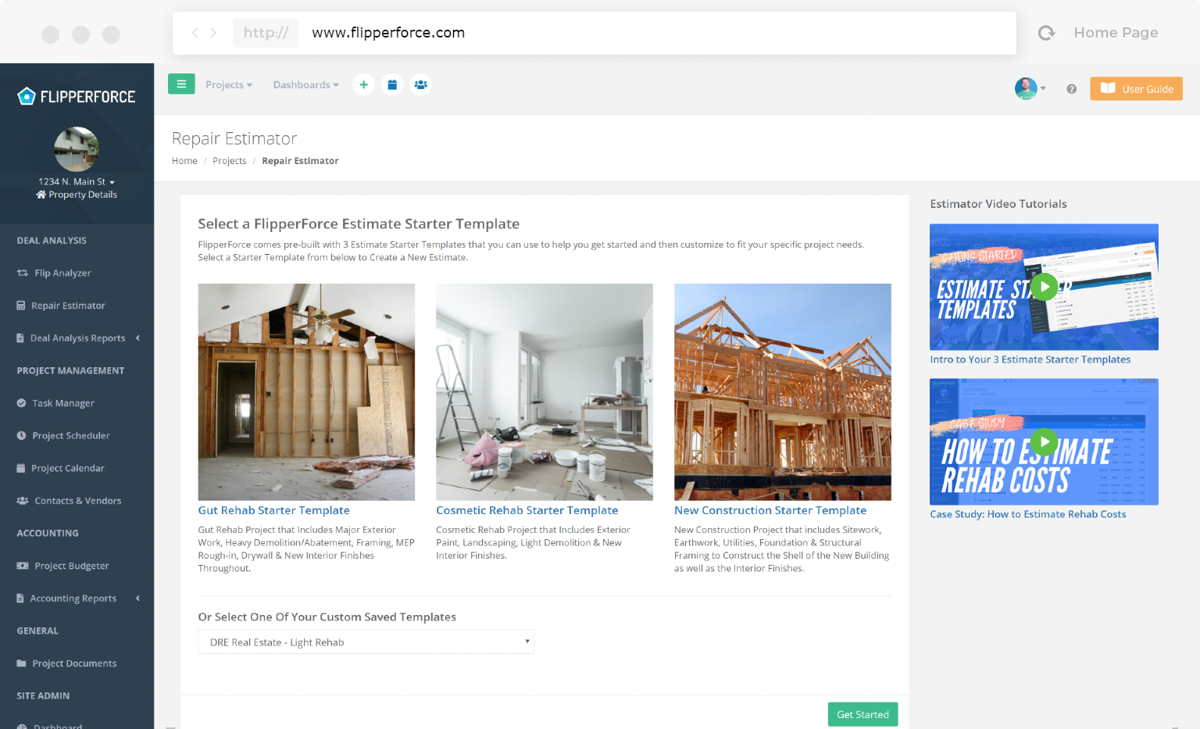The width and height of the screenshot is (1200, 729).
Task: Click Cosmetic Rehab Starter Template link
Action: click(527, 510)
